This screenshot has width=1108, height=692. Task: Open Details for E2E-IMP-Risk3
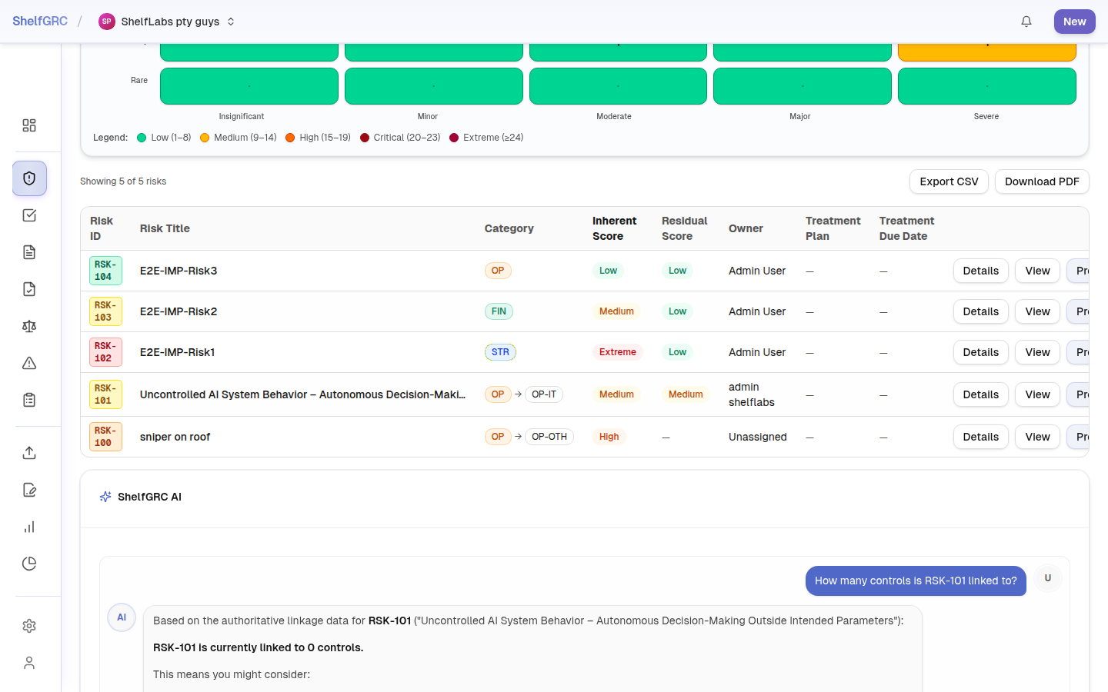[x=981, y=271]
